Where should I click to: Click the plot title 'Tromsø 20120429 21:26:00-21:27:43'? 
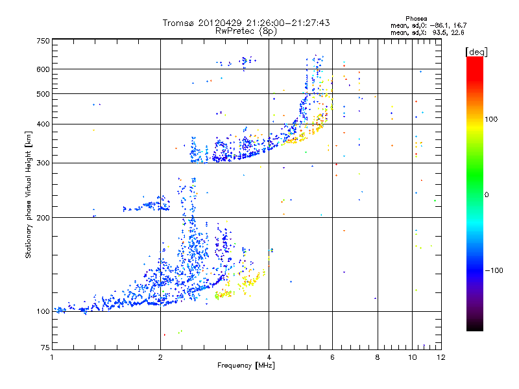tap(246, 23)
